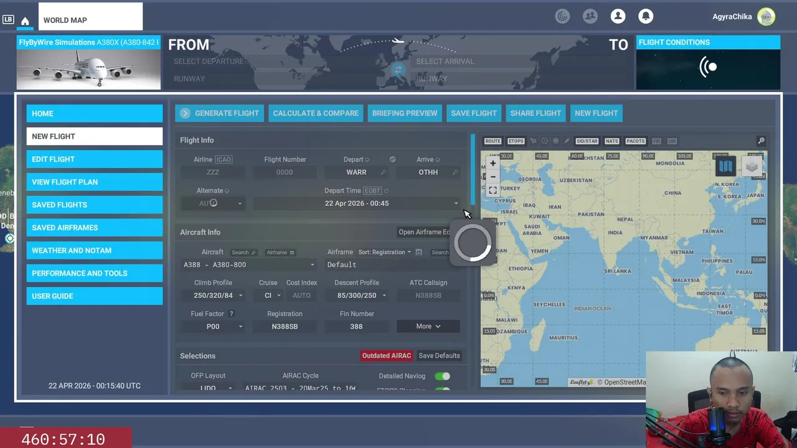Open VIEW FLIGHT PLAN in sidebar
The height and width of the screenshot is (448, 797).
pos(95,182)
